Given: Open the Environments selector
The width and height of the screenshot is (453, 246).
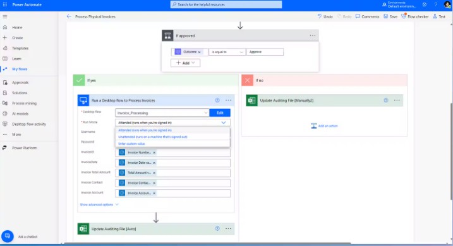Looking at the screenshot, I should pyautogui.click(x=399, y=4).
